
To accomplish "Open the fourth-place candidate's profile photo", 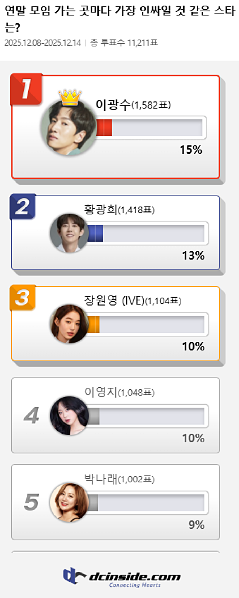I will (x=69, y=415).
